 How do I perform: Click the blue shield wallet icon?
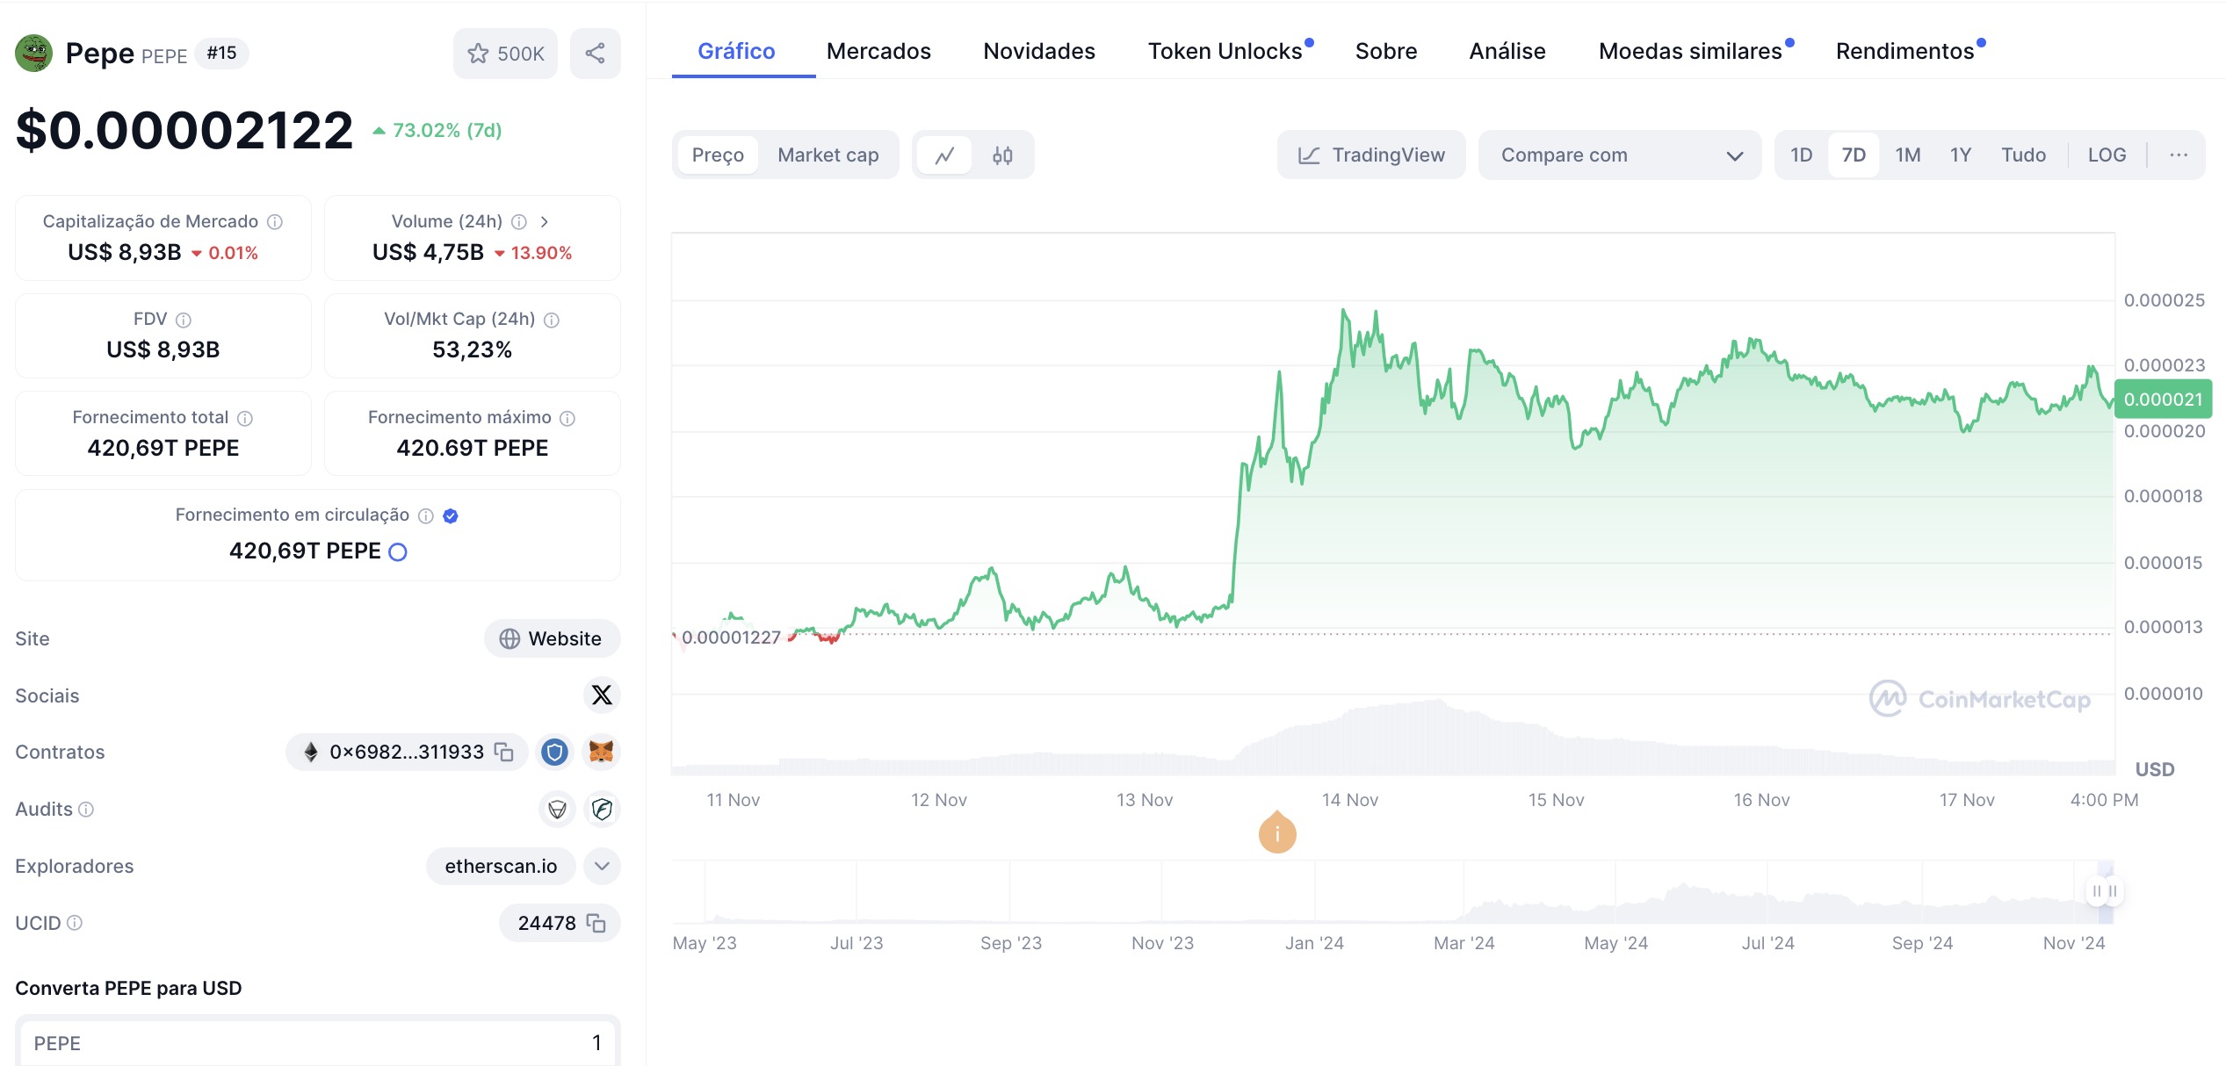pyautogui.click(x=554, y=753)
